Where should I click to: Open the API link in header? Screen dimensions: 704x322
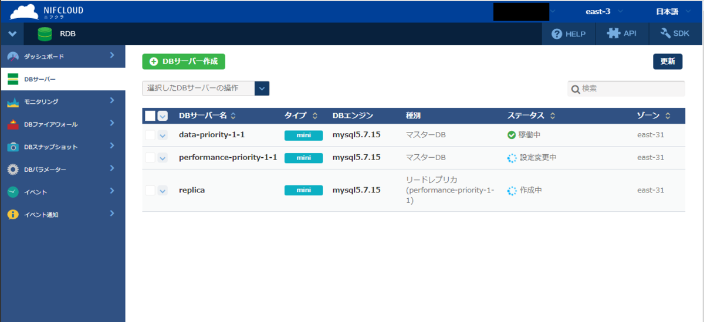[622, 34]
